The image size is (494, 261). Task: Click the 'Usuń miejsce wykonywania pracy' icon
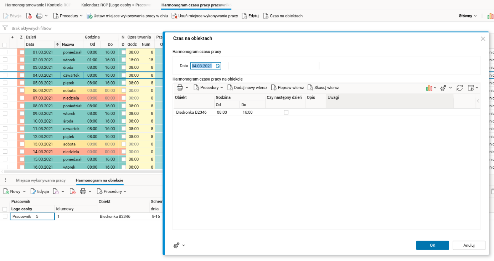tap(174, 16)
